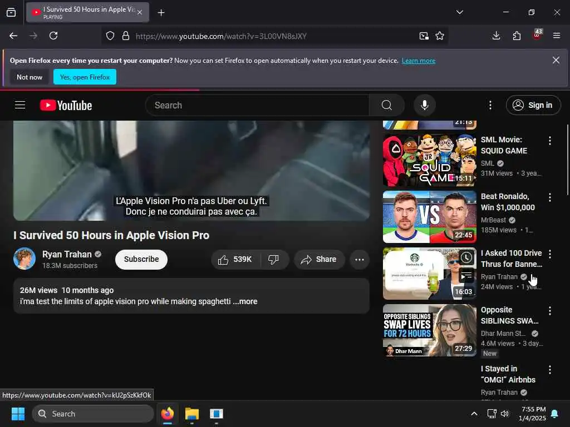Image resolution: width=570 pixels, height=427 pixels.
Task: Click Yes, open Firefox button
Action: coord(85,77)
